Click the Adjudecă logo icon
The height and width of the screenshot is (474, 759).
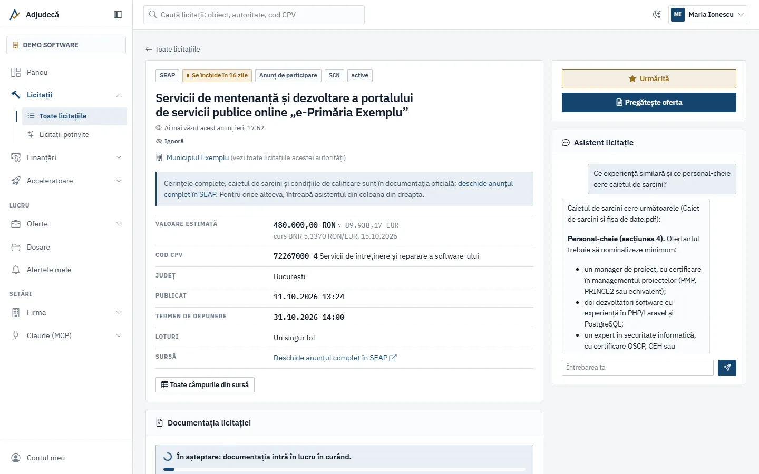point(15,15)
